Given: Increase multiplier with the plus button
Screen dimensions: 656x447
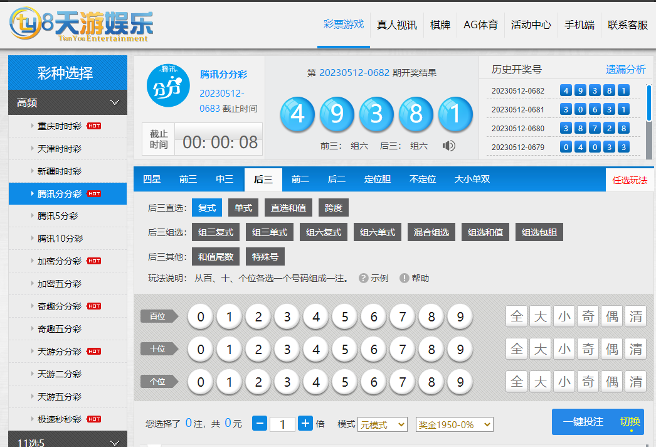Looking at the screenshot, I should click(305, 424).
